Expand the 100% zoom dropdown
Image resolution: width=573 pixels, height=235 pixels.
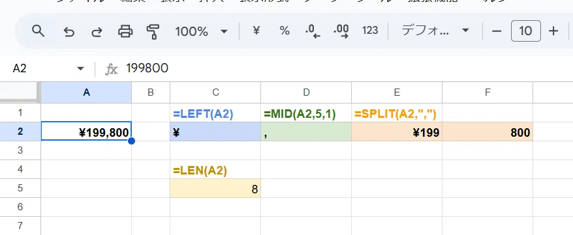tap(202, 31)
